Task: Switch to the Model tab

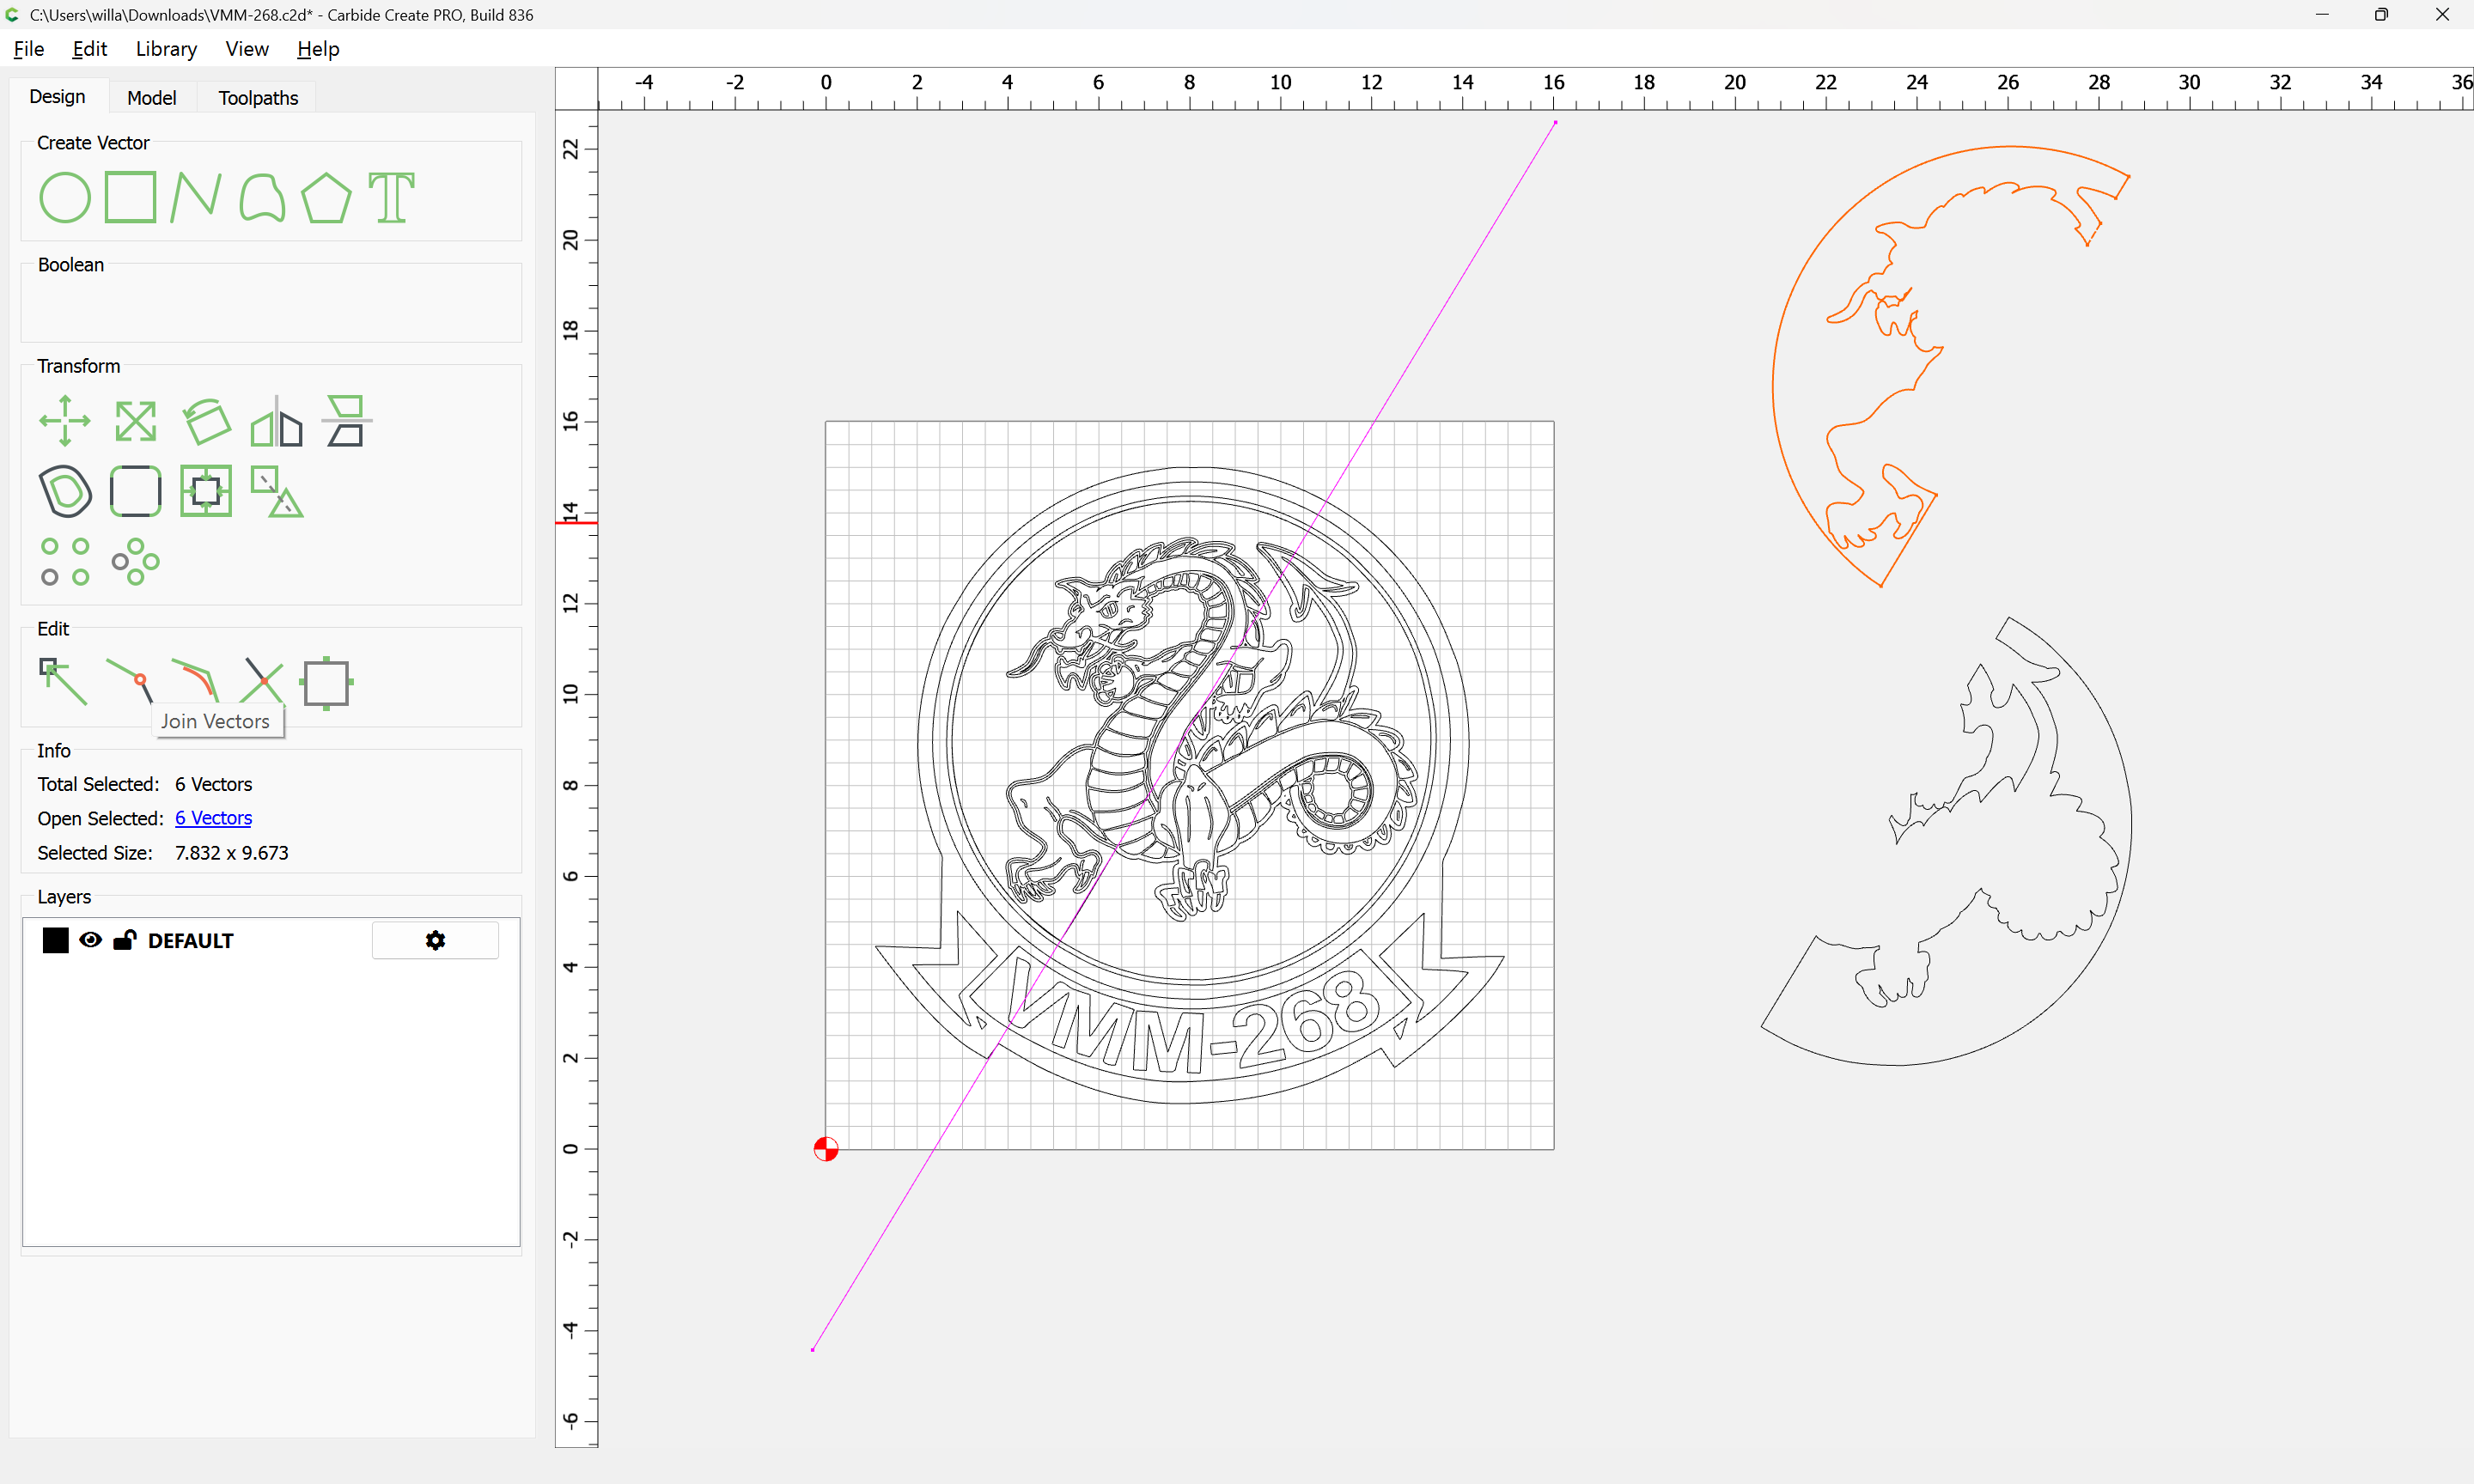Action: click(151, 98)
